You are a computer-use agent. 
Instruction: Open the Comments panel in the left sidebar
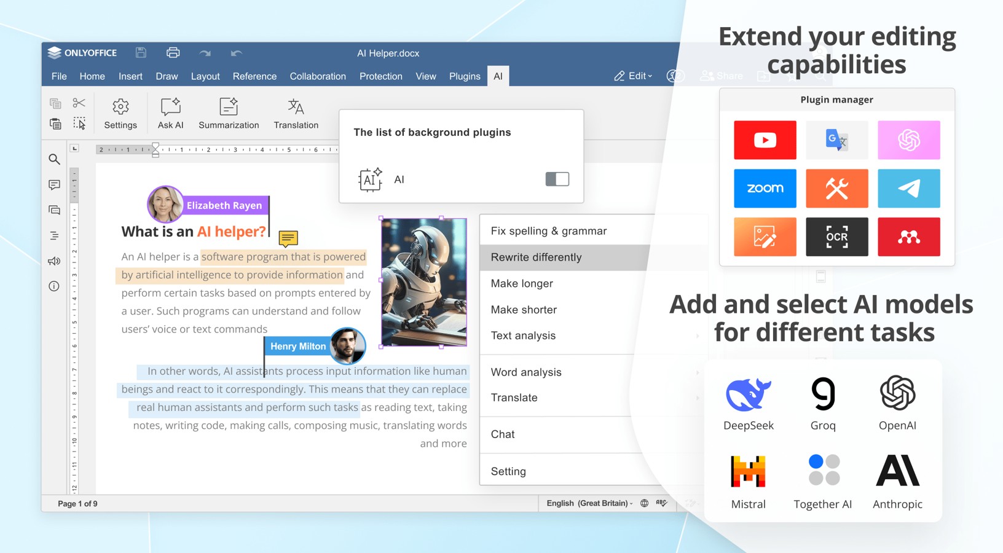pyautogui.click(x=54, y=185)
